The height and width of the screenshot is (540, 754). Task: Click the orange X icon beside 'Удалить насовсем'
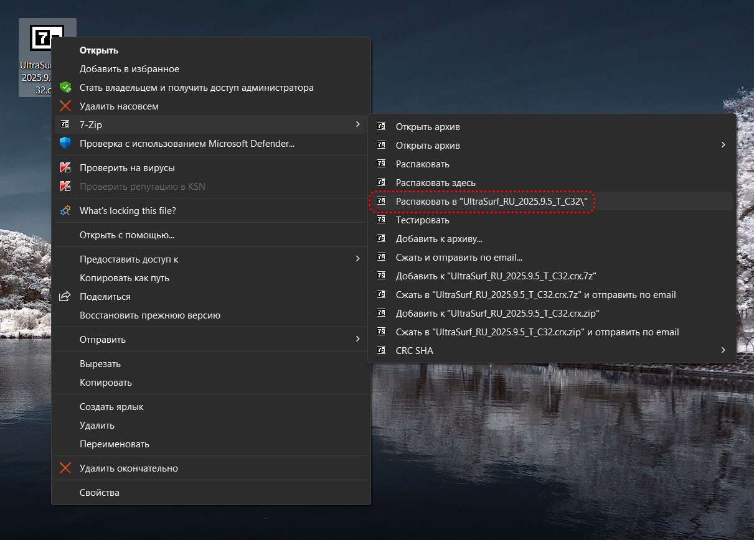click(x=65, y=106)
